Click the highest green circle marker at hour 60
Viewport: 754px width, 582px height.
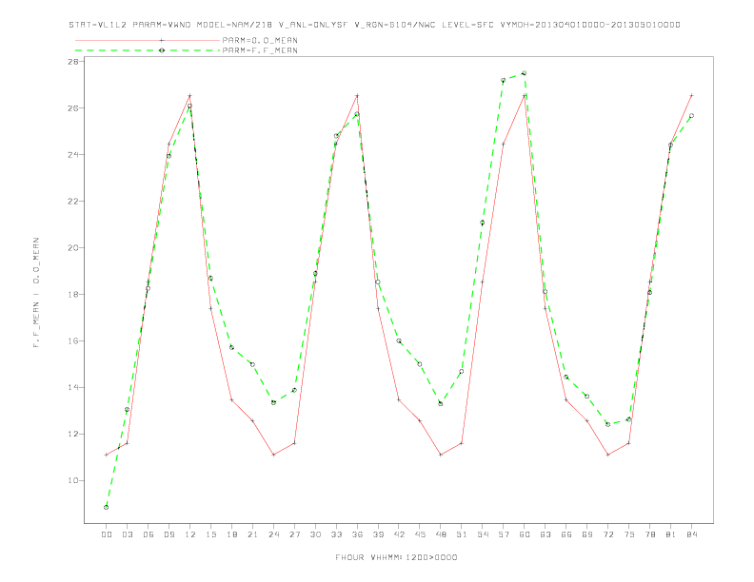[525, 73]
